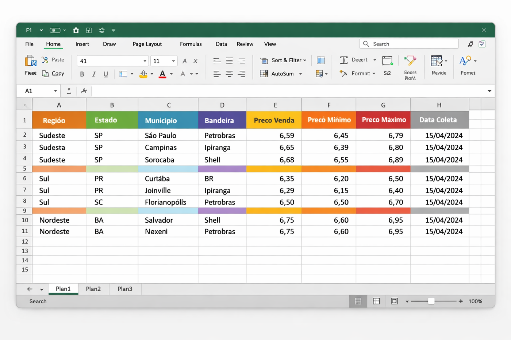Open the Formulas ribbon tab

coord(191,44)
